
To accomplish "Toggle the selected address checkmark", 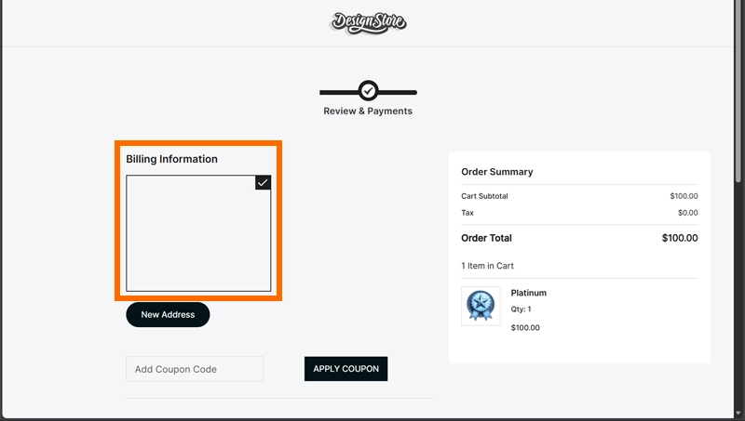I will pyautogui.click(x=263, y=183).
